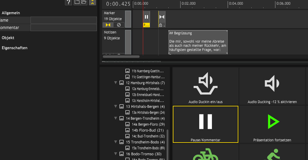Collapse the 12 Hamburg-Hirtshals folder
This screenshot has height=160, width=308.
click(116, 83)
